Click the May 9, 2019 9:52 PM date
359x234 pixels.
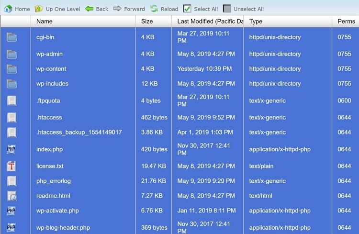tap(206, 117)
